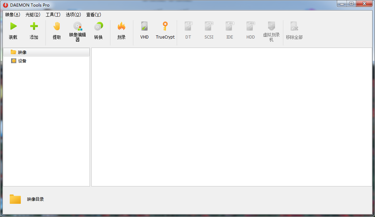Click the green 装载 (Mount) play icon

(x=14, y=26)
